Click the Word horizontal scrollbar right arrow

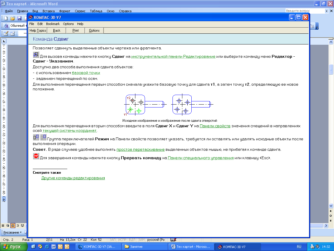326,226
